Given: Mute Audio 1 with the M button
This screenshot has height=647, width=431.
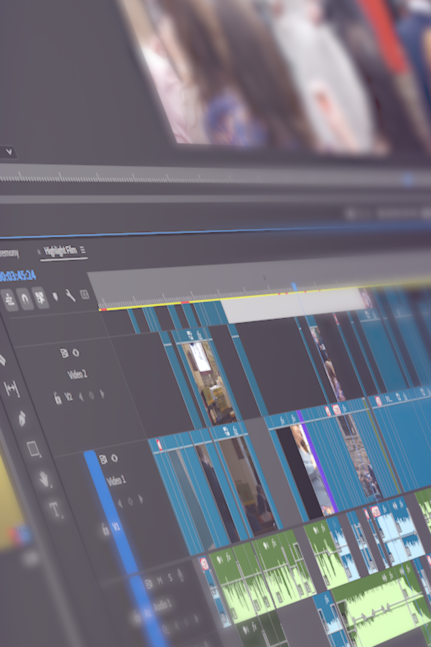Looking at the screenshot, I should (160, 581).
